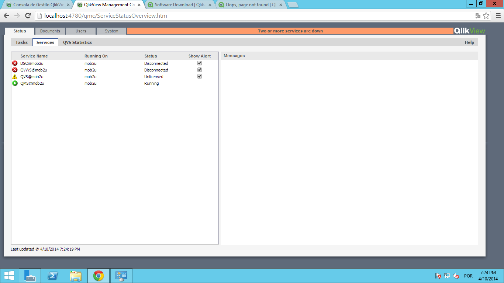This screenshot has height=283, width=504.
Task: Uncheck Show Alert for QVS@mob2u
Action: click(x=200, y=77)
